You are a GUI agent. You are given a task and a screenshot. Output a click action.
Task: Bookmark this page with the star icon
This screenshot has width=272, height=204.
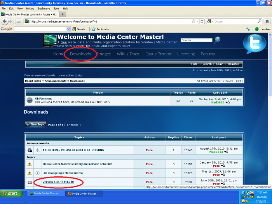pyautogui.click(x=194, y=21)
